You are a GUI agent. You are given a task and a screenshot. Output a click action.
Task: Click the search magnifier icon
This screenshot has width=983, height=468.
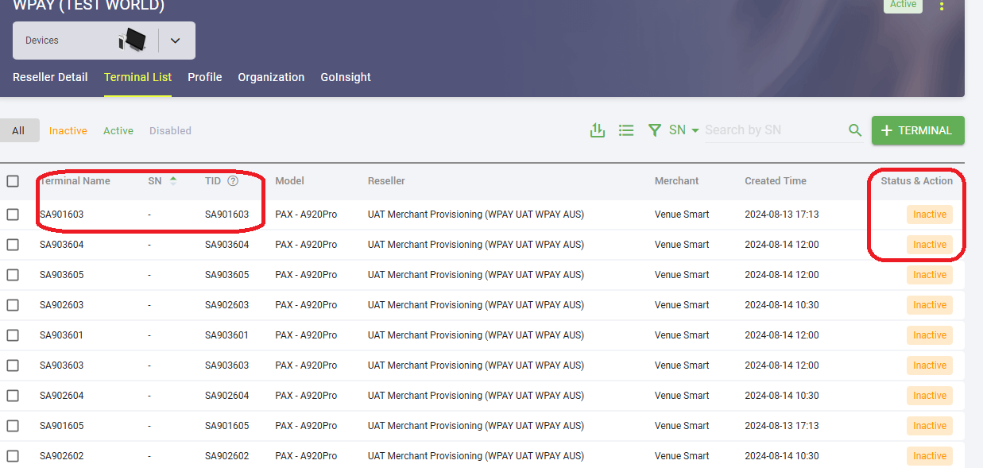(x=855, y=130)
